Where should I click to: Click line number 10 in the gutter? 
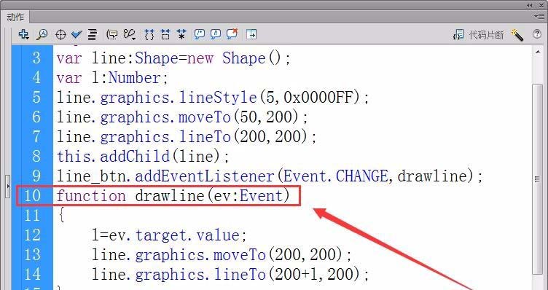tap(32, 195)
